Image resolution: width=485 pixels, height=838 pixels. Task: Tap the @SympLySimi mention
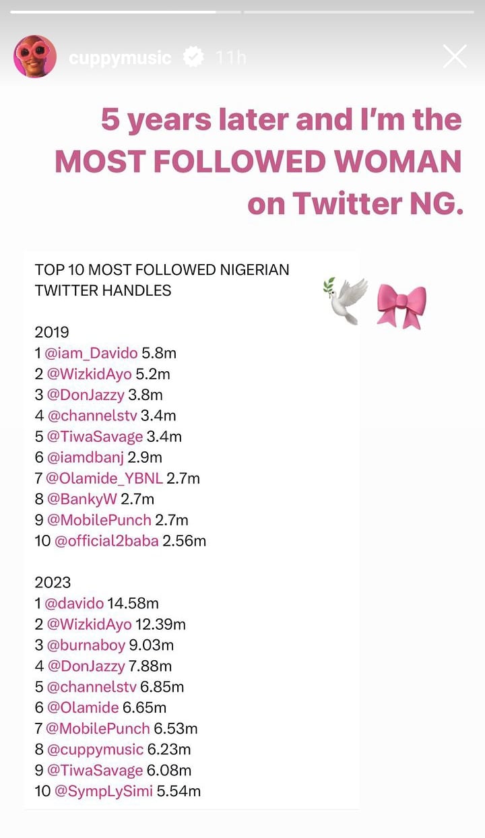(103, 791)
